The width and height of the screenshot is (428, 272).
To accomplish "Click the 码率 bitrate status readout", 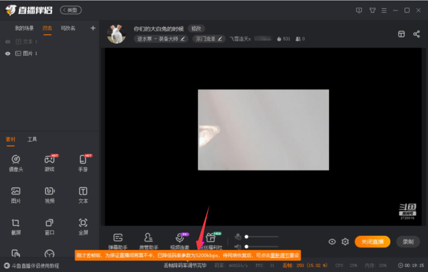I will point(231,265).
